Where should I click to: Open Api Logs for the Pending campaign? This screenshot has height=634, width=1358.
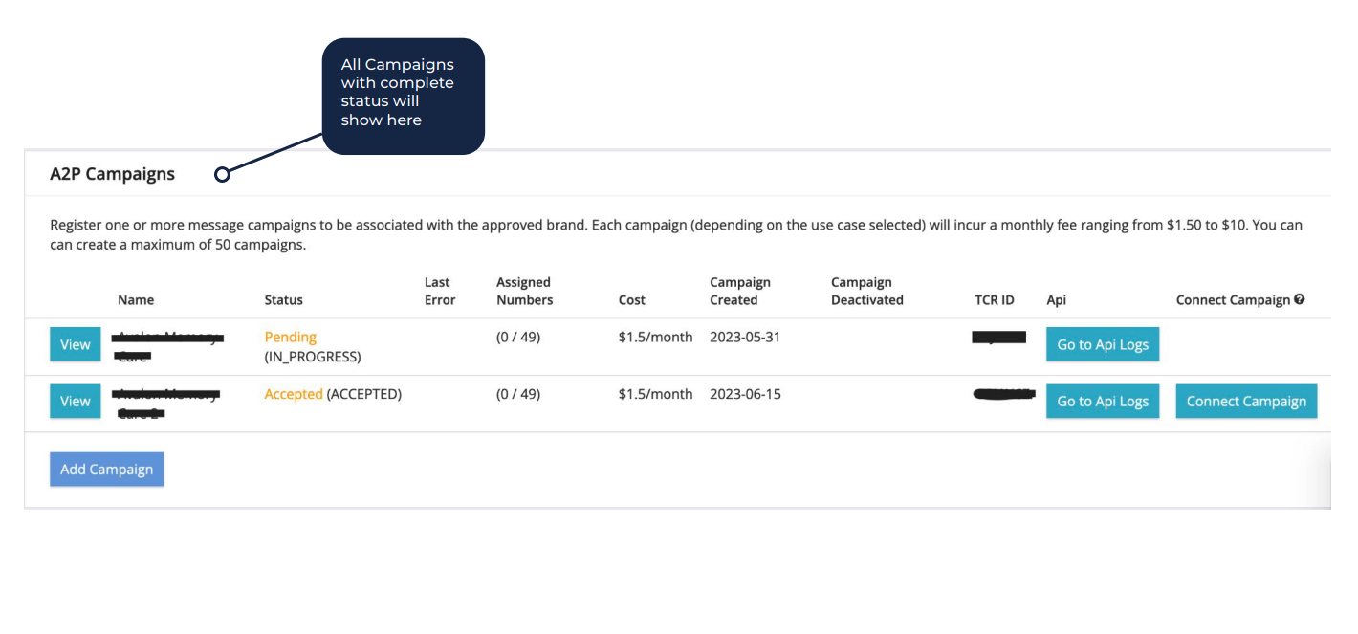tap(1102, 344)
